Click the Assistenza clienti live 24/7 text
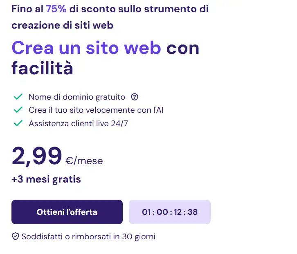This screenshot has height=254, width=297. [x=78, y=123]
